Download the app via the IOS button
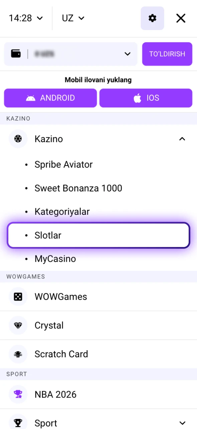The image size is (197, 429). pyautogui.click(x=146, y=98)
